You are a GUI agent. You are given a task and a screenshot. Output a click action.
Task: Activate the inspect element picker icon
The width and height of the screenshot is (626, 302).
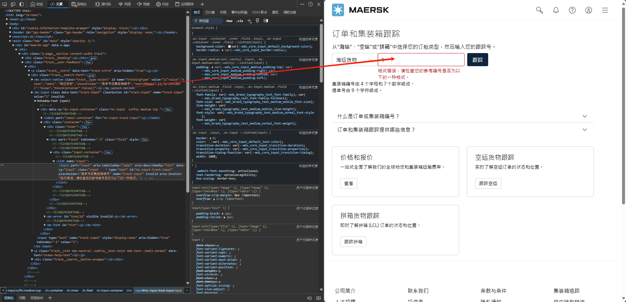[x=5, y=4]
